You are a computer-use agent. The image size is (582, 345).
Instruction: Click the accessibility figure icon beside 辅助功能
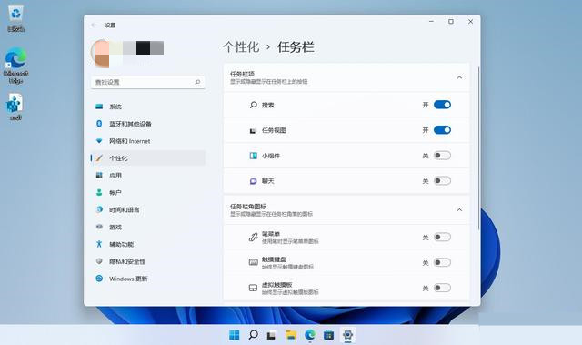pos(99,244)
